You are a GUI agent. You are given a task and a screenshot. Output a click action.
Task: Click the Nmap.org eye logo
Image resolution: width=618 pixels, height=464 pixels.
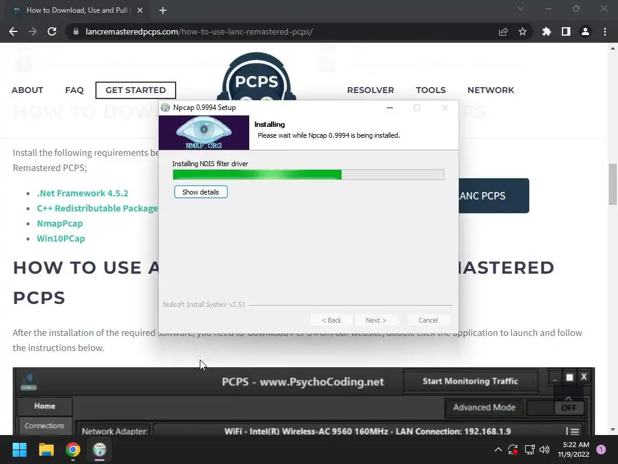point(204,132)
